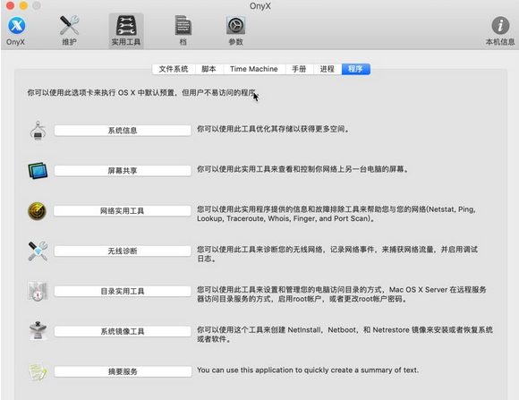
Task: Click the 网络实用工具 radar icon
Action: 37,211
